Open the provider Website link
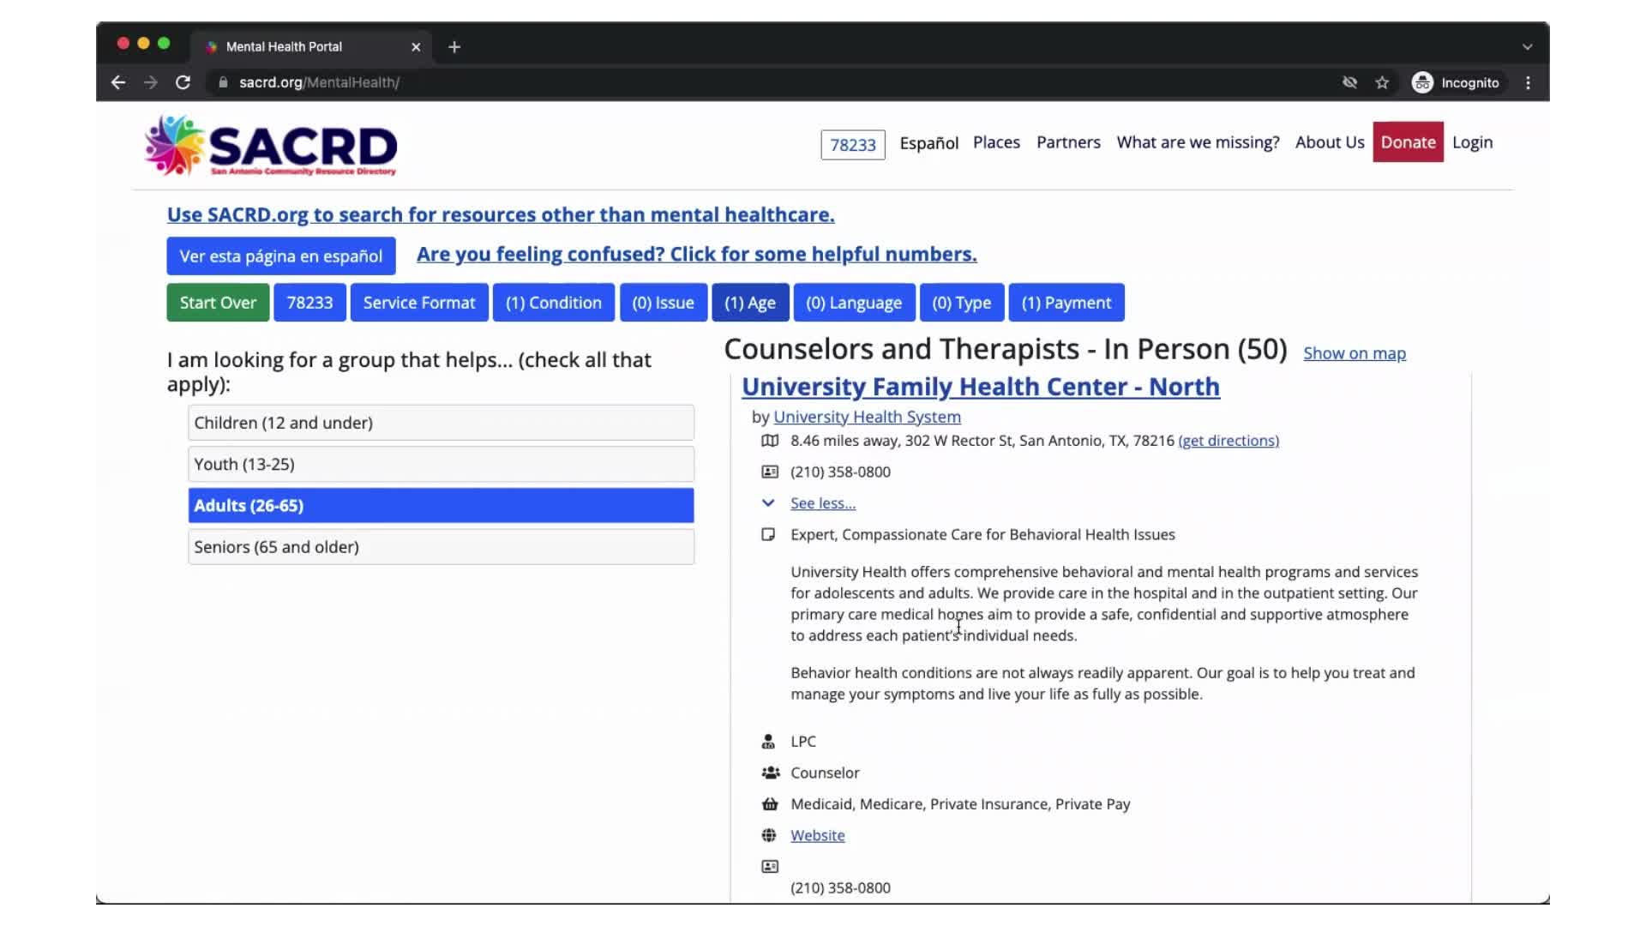The height and width of the screenshot is (926, 1646). click(817, 835)
